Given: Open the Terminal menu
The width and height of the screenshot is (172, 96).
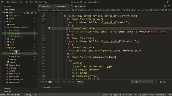Looking at the screenshot, I should (38, 2).
